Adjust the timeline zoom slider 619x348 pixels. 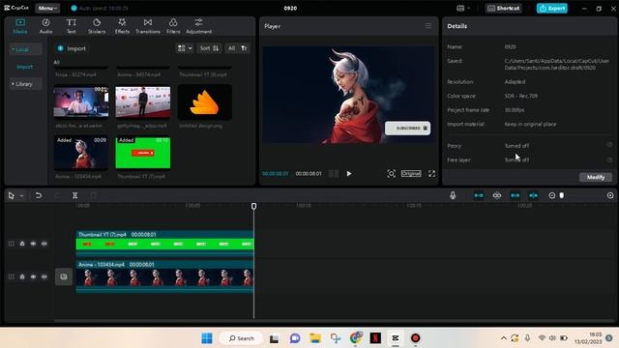(x=562, y=195)
